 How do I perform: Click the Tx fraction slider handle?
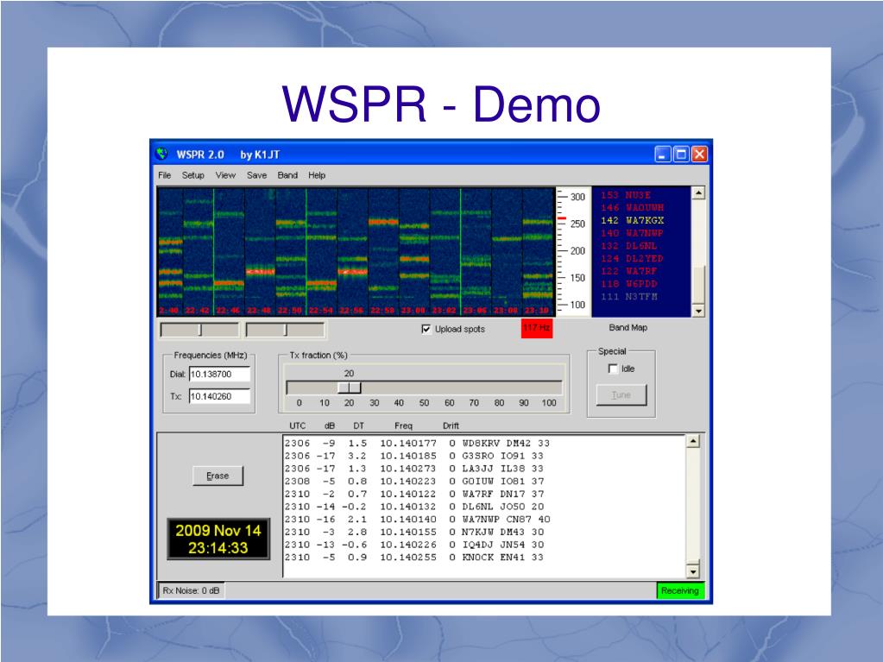[x=350, y=388]
